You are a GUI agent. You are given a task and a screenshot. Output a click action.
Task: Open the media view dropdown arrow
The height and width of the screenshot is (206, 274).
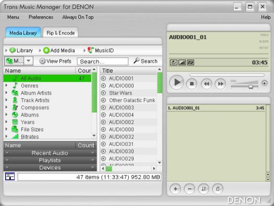(x=29, y=61)
